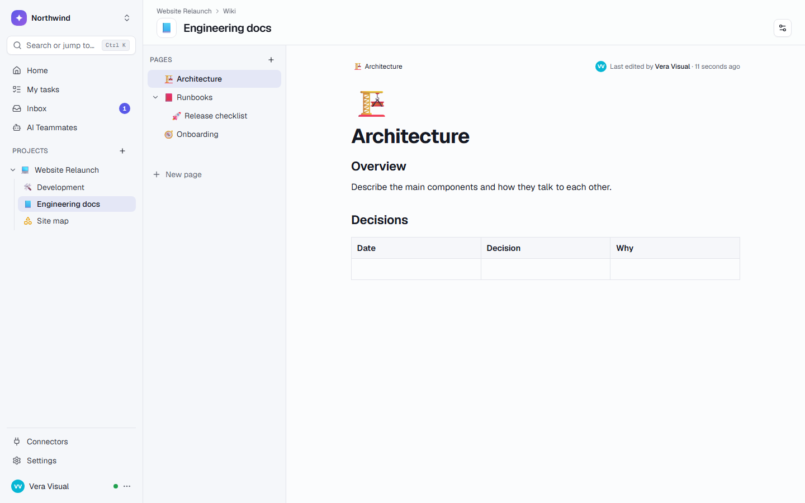The width and height of the screenshot is (805, 503).
Task: Click the Connectors plug icon
Action: coord(17,442)
